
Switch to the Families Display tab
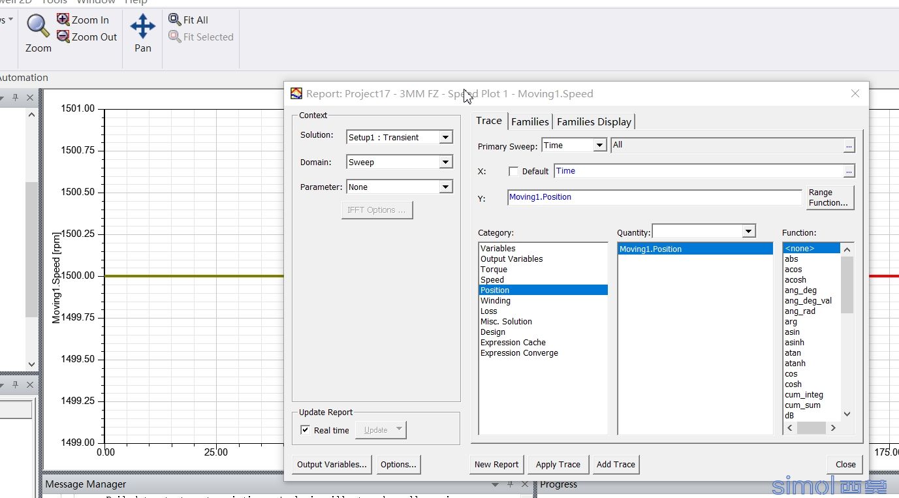coord(594,121)
